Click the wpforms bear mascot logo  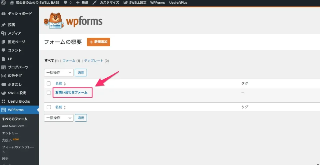click(54, 21)
